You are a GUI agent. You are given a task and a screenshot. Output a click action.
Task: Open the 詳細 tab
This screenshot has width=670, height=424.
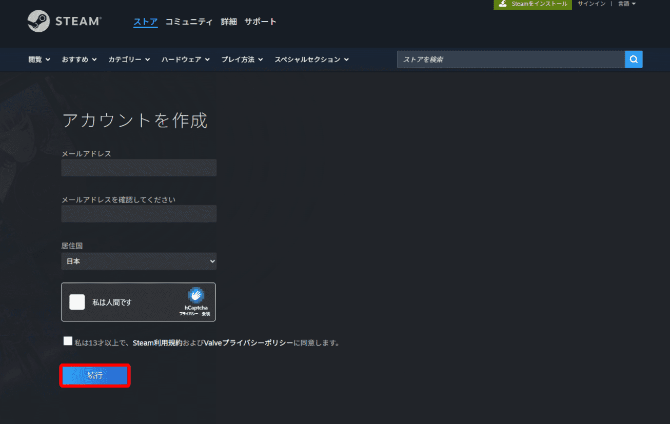(x=229, y=22)
